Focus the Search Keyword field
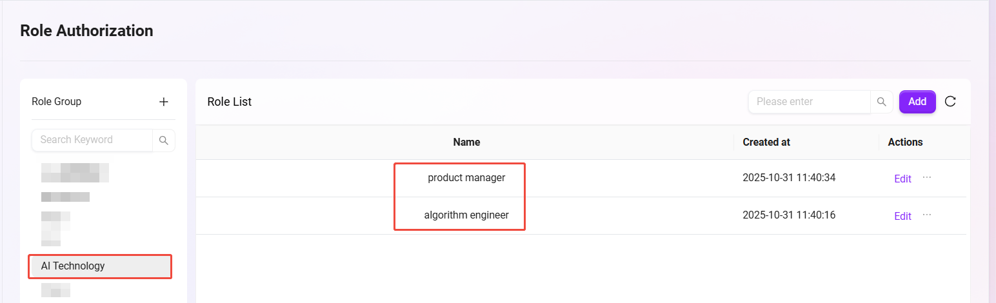This screenshot has height=303, width=996. pyautogui.click(x=92, y=140)
